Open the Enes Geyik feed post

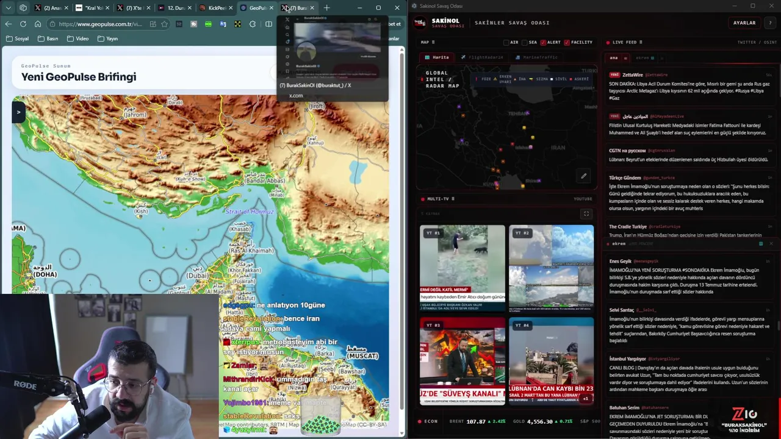pos(690,277)
